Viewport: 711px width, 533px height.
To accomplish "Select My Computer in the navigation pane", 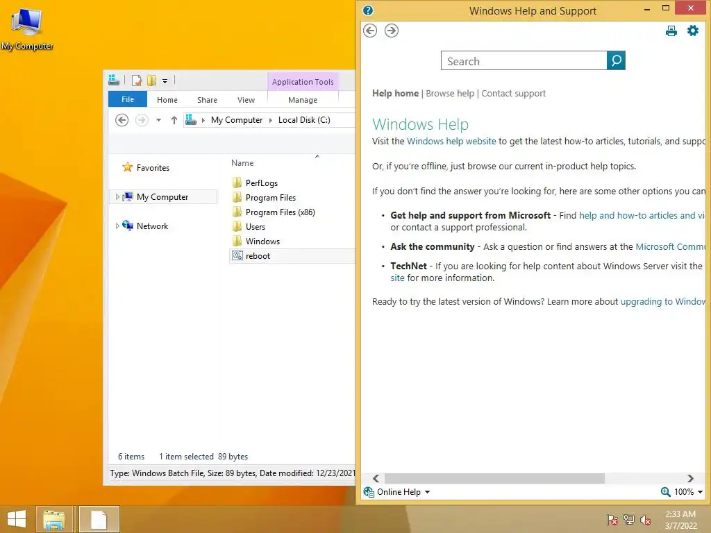I will 162,196.
